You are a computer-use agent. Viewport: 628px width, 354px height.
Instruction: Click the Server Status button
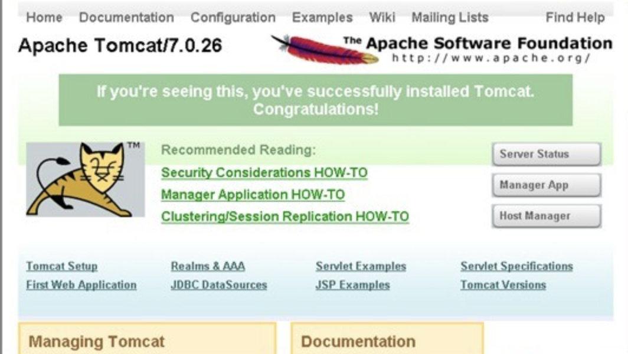pyautogui.click(x=547, y=154)
